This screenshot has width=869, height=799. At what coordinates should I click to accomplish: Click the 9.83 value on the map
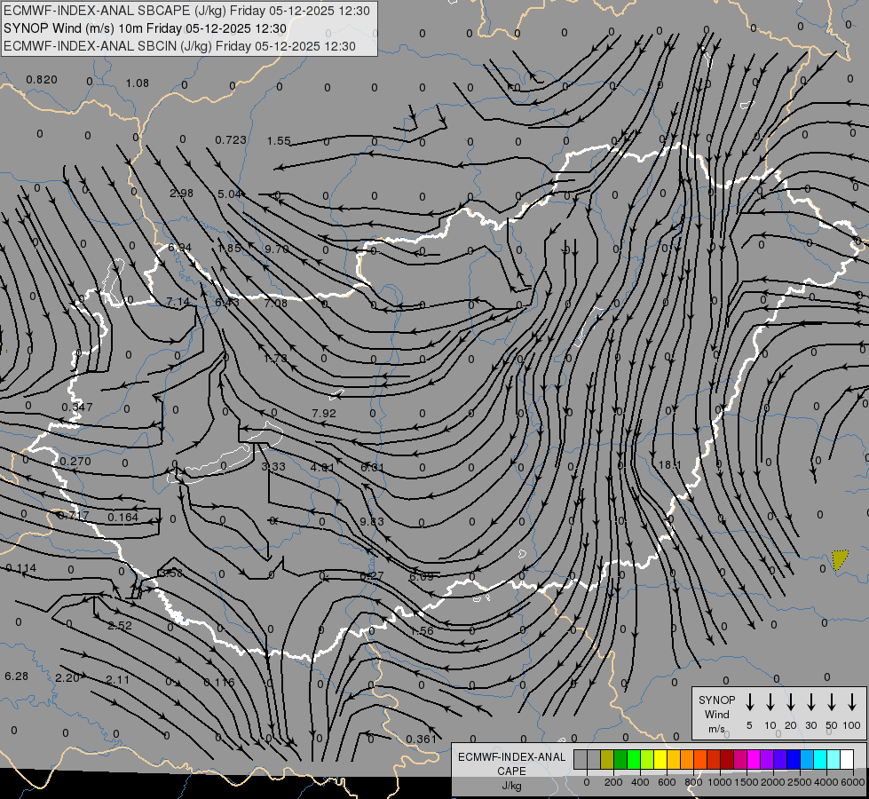[372, 521]
